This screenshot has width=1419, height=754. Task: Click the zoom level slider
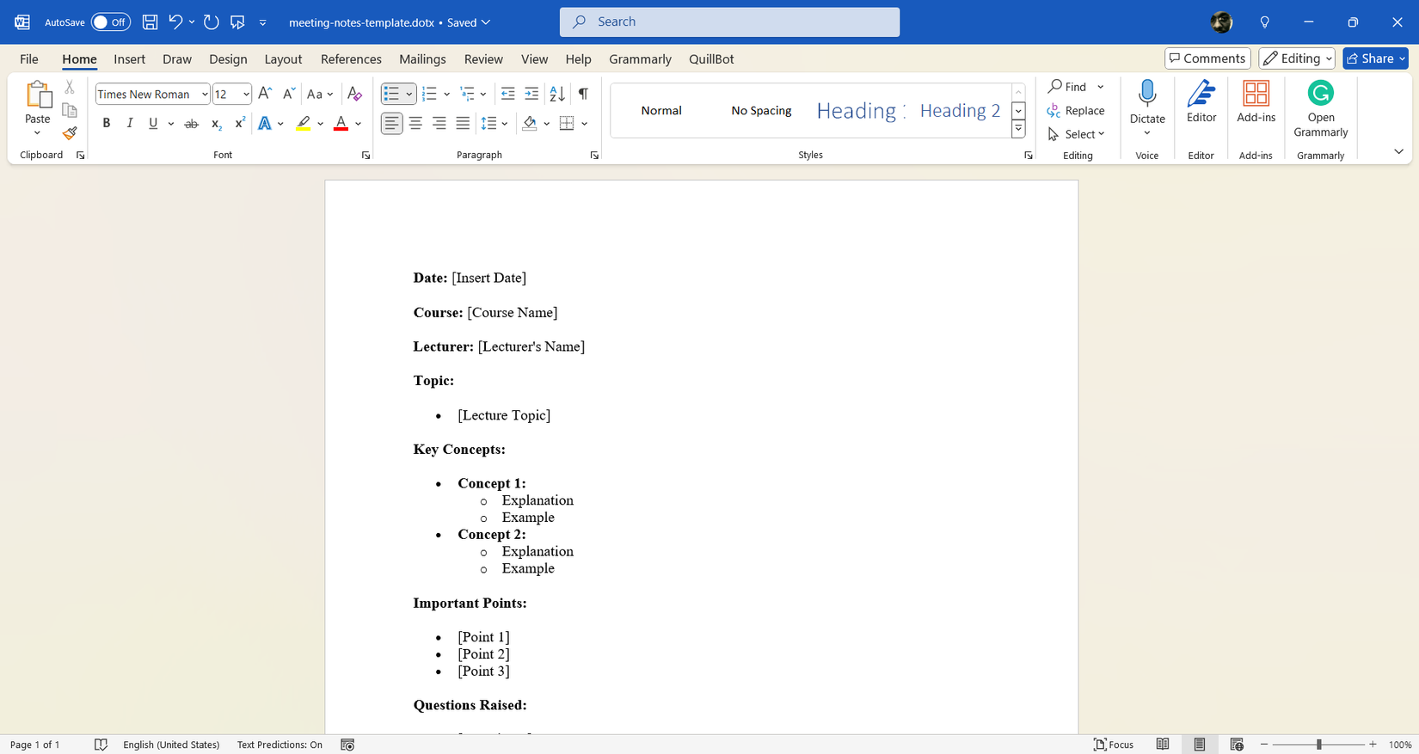[1318, 745]
